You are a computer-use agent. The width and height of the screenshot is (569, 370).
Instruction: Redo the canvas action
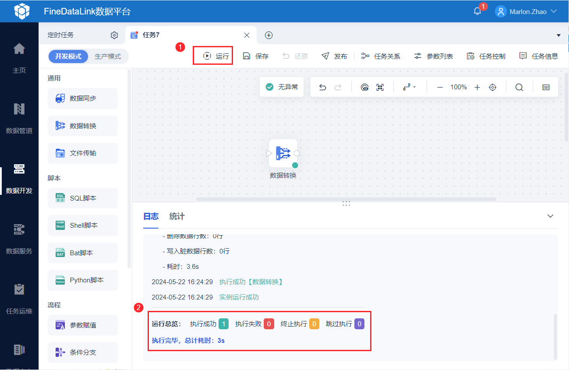pyautogui.click(x=338, y=87)
